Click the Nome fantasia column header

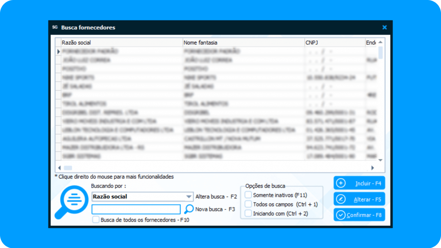point(243,43)
